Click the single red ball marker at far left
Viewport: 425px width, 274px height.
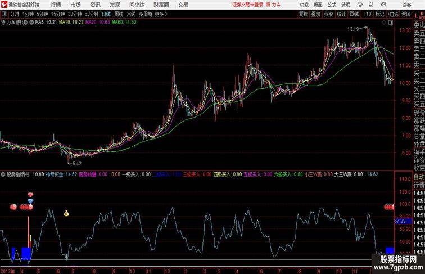pyautogui.click(x=13, y=207)
